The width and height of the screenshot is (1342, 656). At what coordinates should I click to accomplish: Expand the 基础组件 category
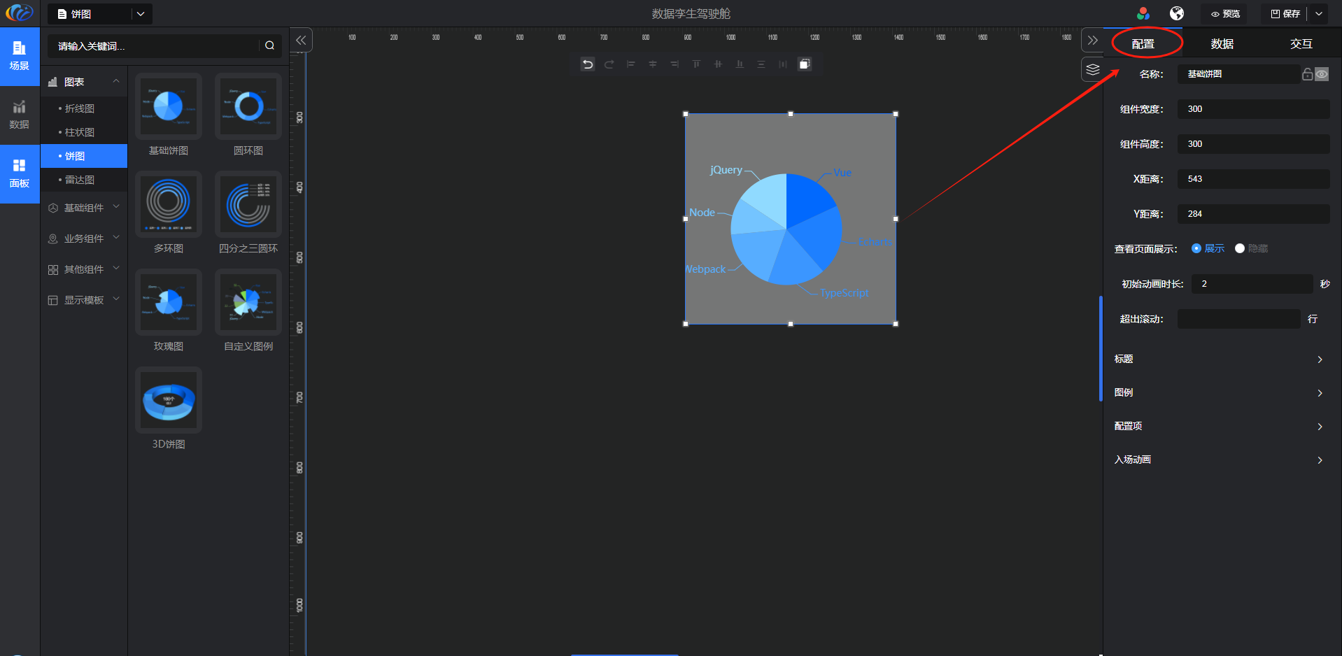pyautogui.click(x=84, y=208)
